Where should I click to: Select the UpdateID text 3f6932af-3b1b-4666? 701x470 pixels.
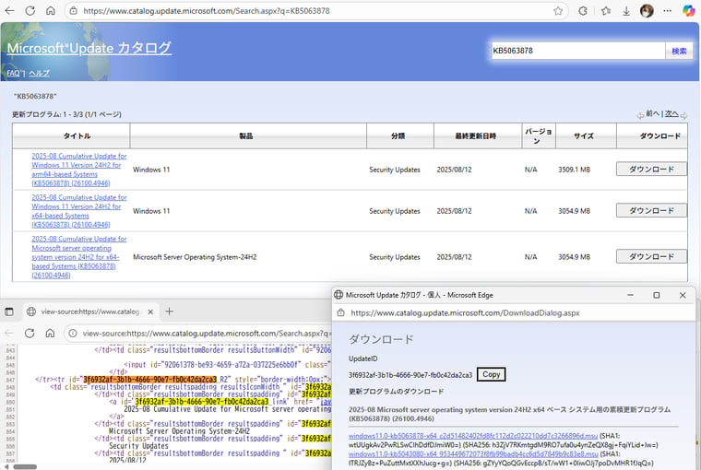coord(410,375)
